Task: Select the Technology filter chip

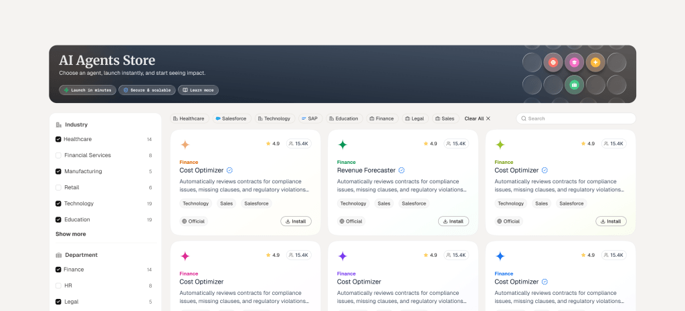Action: (274, 118)
